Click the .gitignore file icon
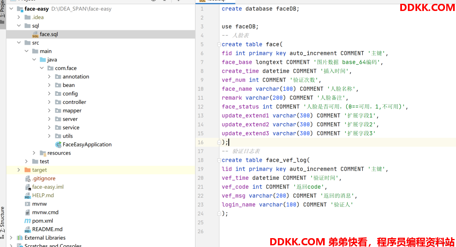 coord(27,179)
